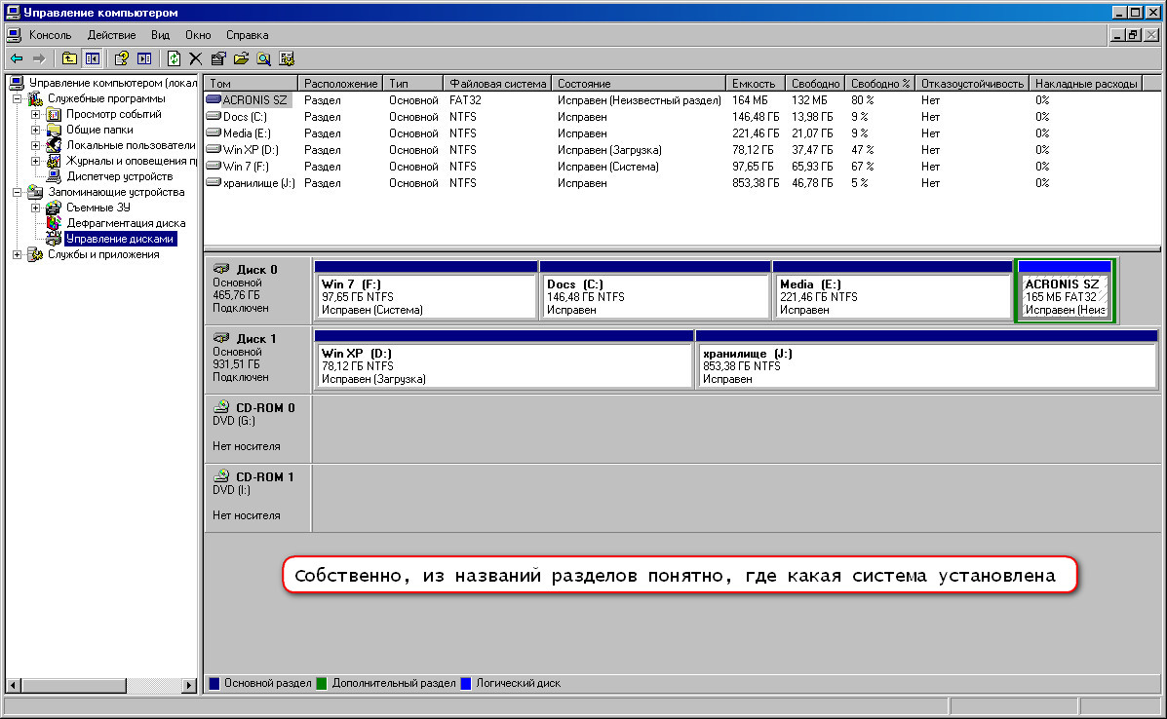Viewport: 1167px width, 719px height.
Task: Click the Delete X icon in toolbar
Action: [x=195, y=58]
